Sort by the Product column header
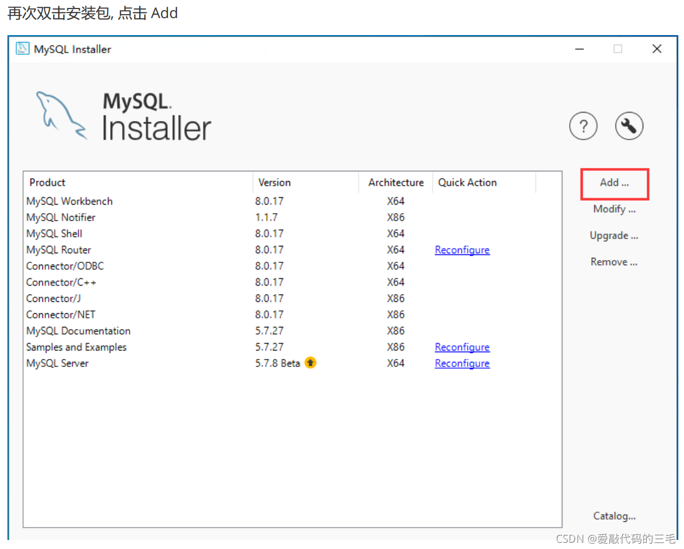 point(138,183)
